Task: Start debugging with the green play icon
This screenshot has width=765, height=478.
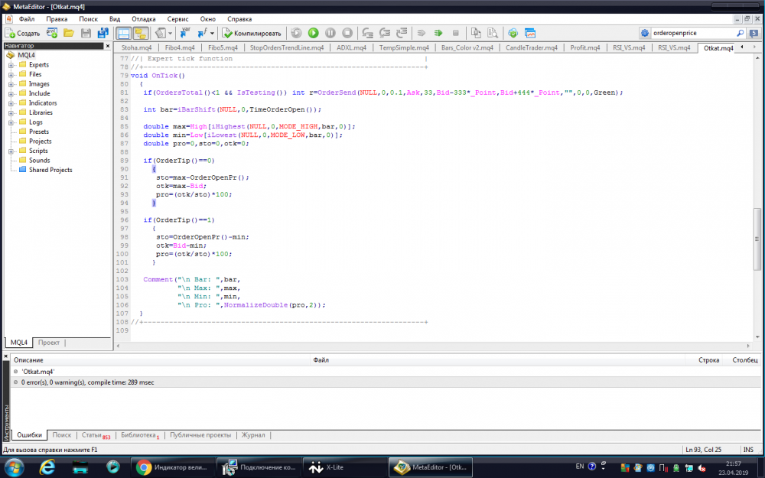Action: tap(313, 33)
